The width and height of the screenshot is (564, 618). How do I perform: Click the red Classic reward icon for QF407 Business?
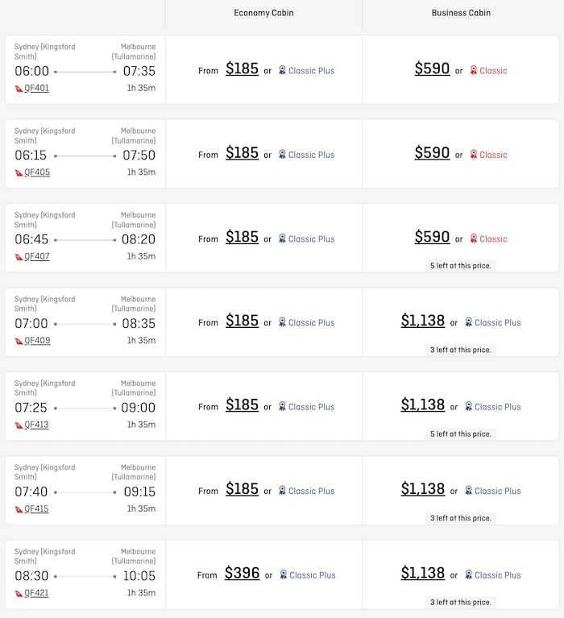click(473, 238)
